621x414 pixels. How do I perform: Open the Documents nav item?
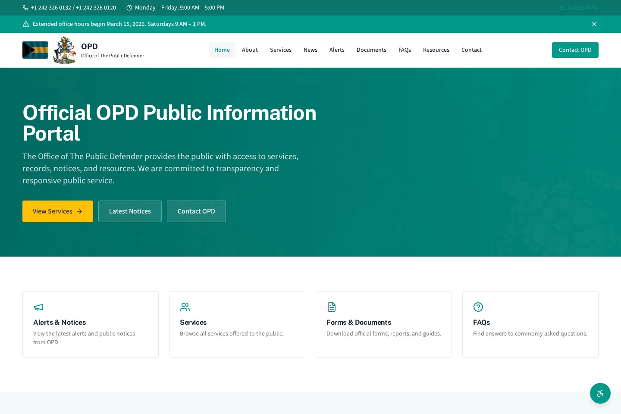[371, 50]
